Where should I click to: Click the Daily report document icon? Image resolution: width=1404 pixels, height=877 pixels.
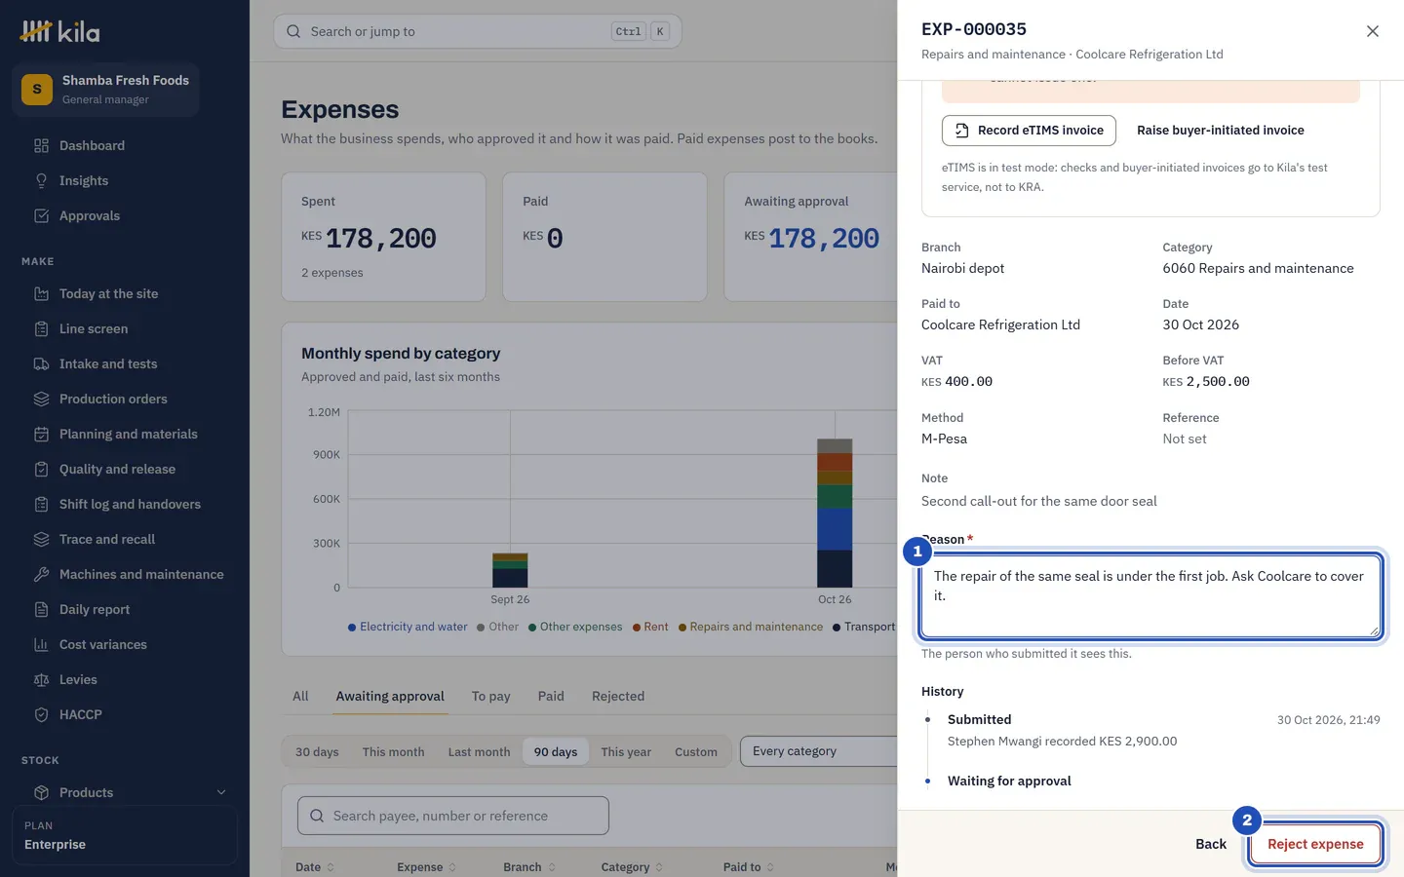[41, 609]
